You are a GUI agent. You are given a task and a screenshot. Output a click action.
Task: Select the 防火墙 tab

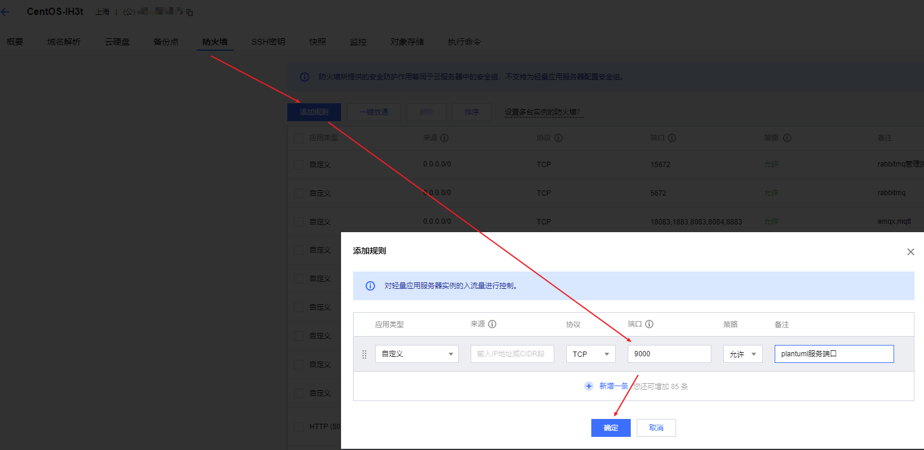pyautogui.click(x=215, y=42)
